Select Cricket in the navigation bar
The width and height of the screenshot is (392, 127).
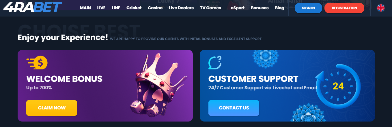click(x=134, y=8)
